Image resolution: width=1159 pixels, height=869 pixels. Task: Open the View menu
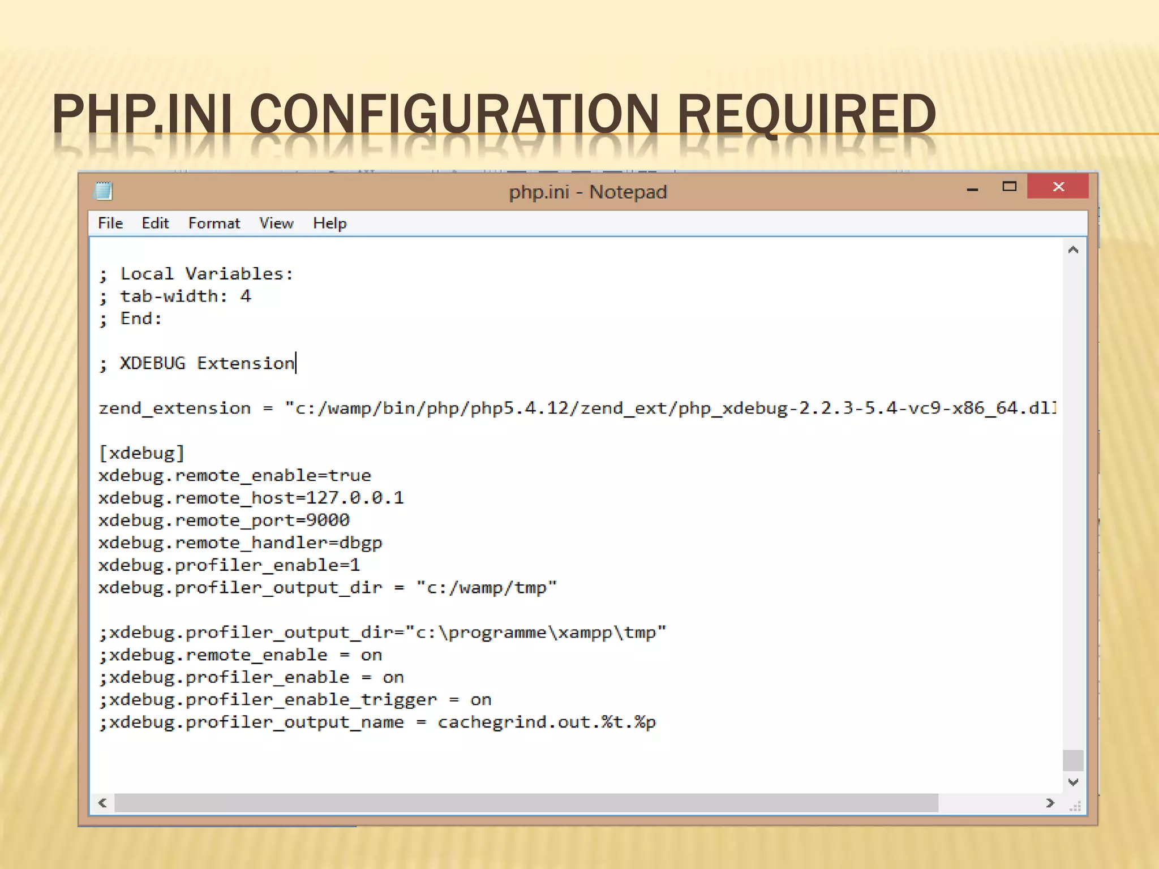point(276,223)
